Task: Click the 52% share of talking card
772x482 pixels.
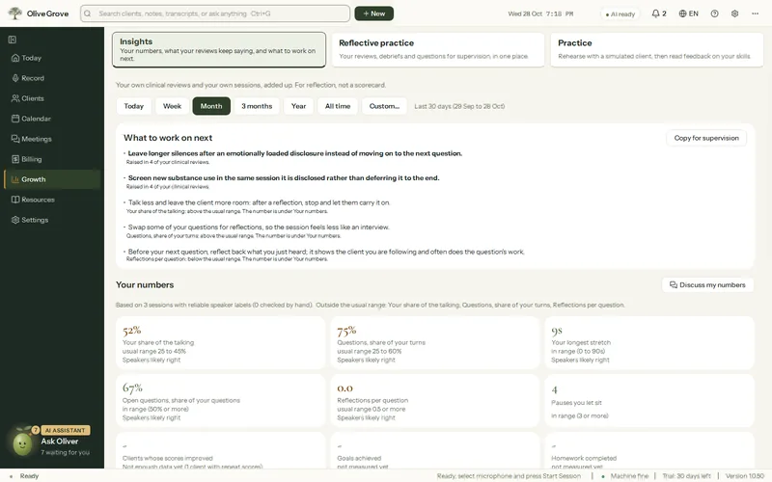Action: [220, 343]
